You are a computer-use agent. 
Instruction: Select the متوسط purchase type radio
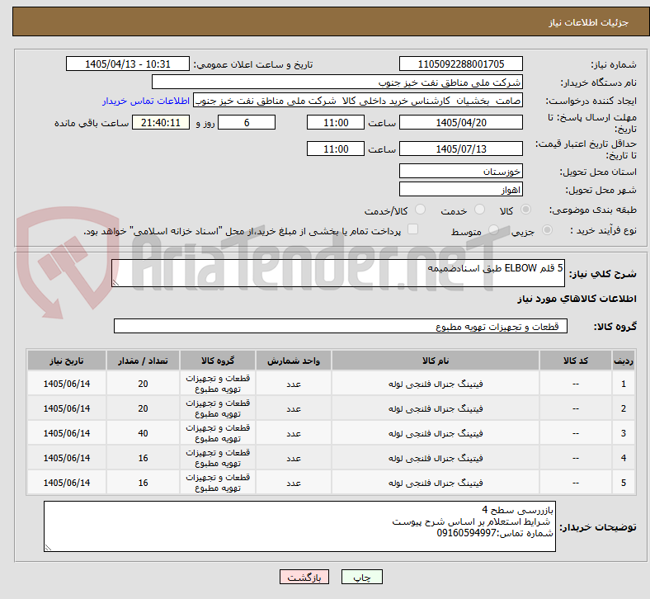coord(493,229)
